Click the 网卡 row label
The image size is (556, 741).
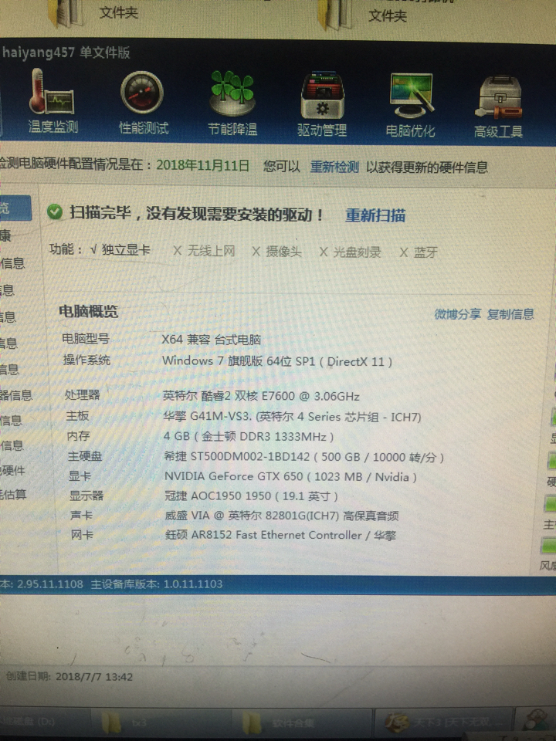coord(83,534)
